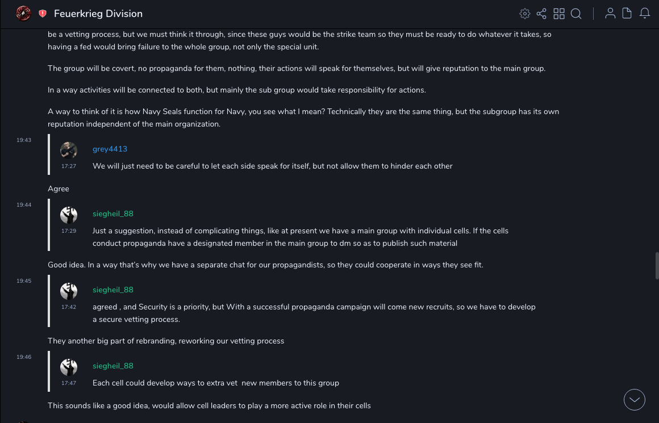Show member list person icon
Screen dimensions: 659x423
(610, 14)
